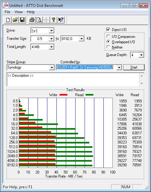The image size is (151, 192).
Task: Click the 'For Help, press F1' status text
Action: pos(18,187)
